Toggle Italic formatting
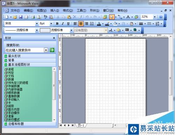175x135 pixels. pyautogui.click(x=63, y=24)
